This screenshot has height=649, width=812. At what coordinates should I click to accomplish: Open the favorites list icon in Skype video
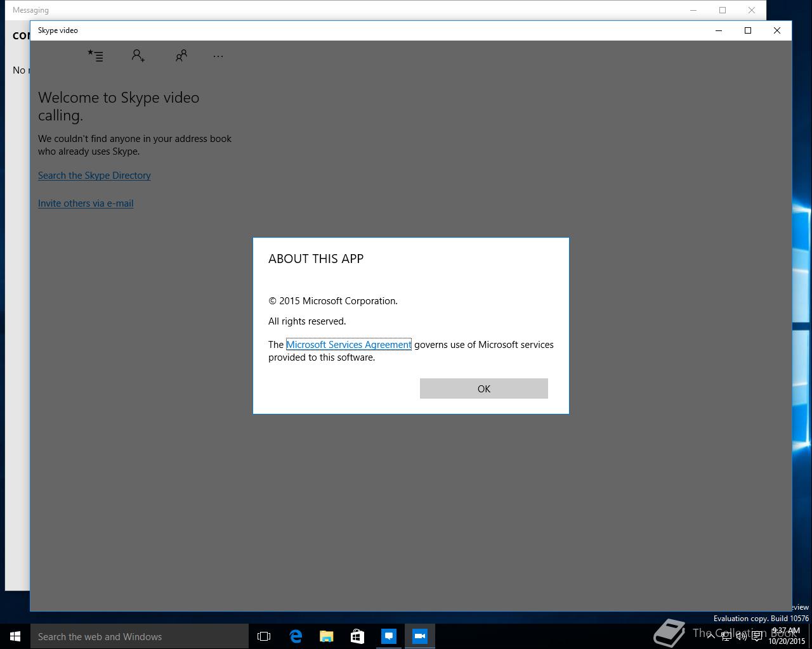tap(95, 56)
